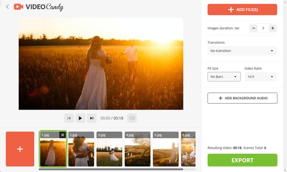Go back using the left chevron arrow
The width and height of the screenshot is (287, 172).
pos(8,7)
